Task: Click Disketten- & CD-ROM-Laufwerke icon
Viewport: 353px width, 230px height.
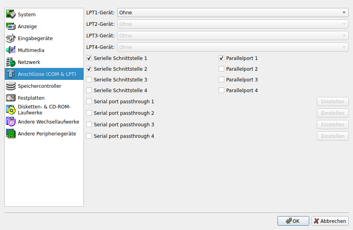Action: (11, 110)
